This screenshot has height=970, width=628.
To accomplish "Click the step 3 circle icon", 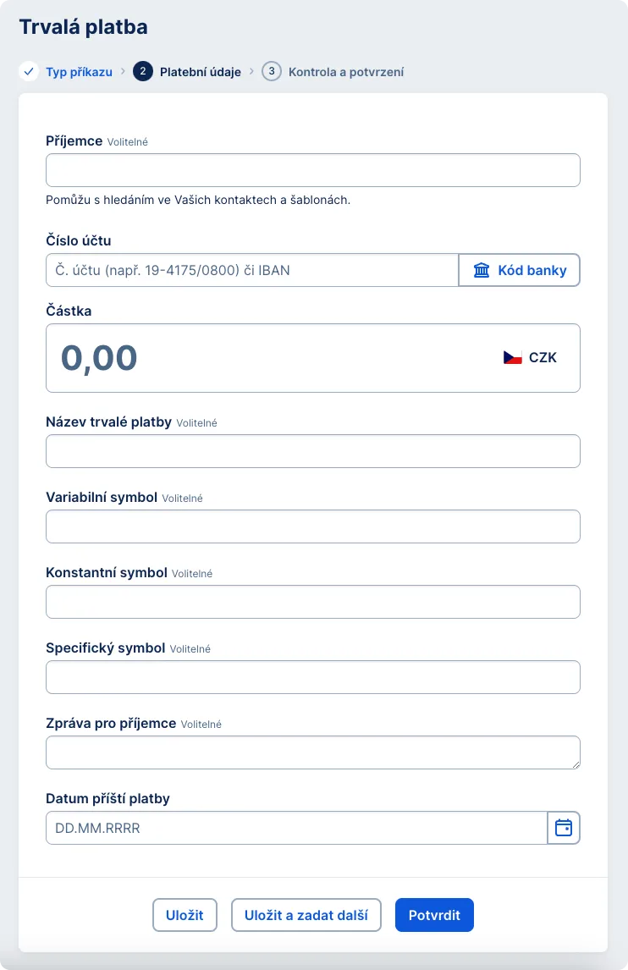I will point(271,72).
